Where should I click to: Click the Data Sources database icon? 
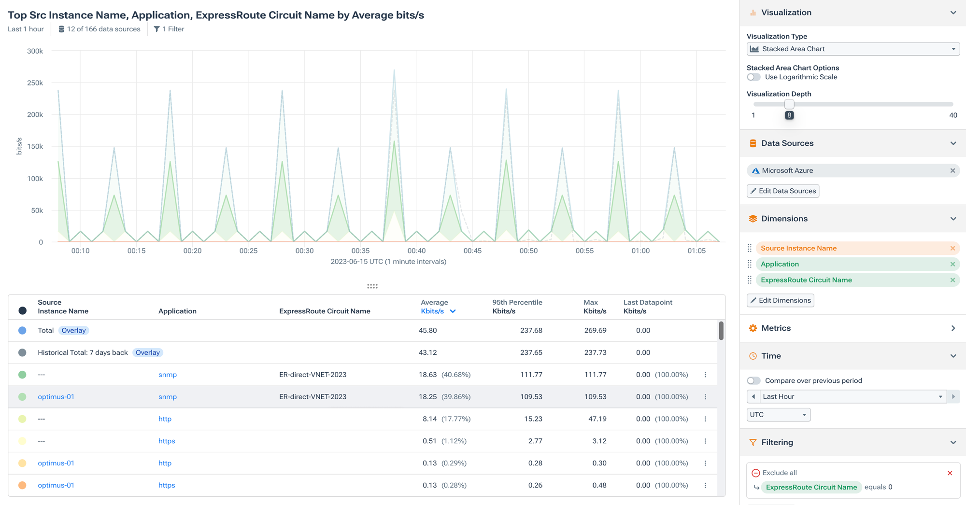[x=753, y=143]
